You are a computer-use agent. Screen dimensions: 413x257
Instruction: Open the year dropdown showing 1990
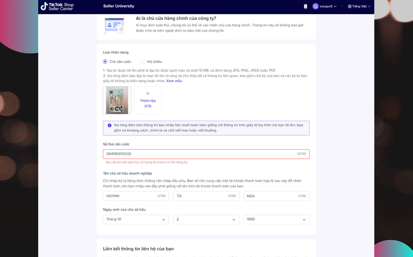click(276, 219)
